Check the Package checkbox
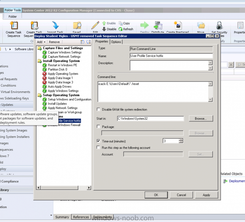The width and height of the screenshot is (245, 222). point(99,127)
